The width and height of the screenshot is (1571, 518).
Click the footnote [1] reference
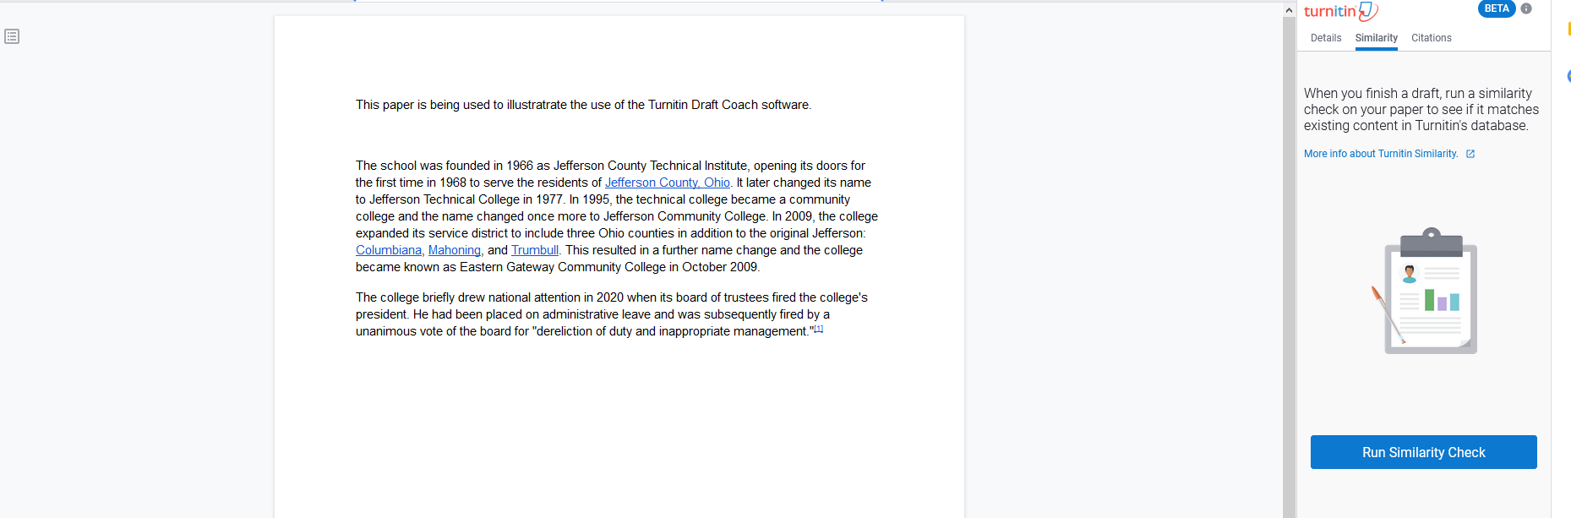818,329
